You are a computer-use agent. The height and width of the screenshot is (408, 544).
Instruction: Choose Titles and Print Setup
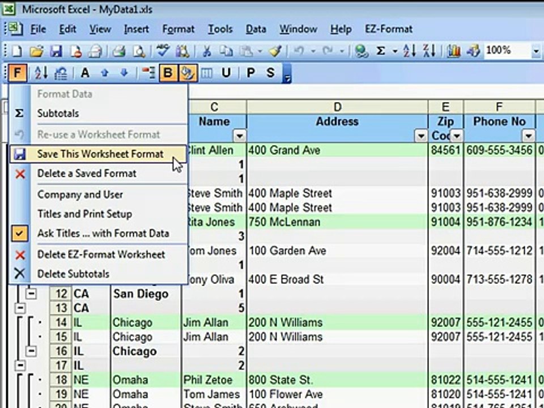tap(98, 214)
